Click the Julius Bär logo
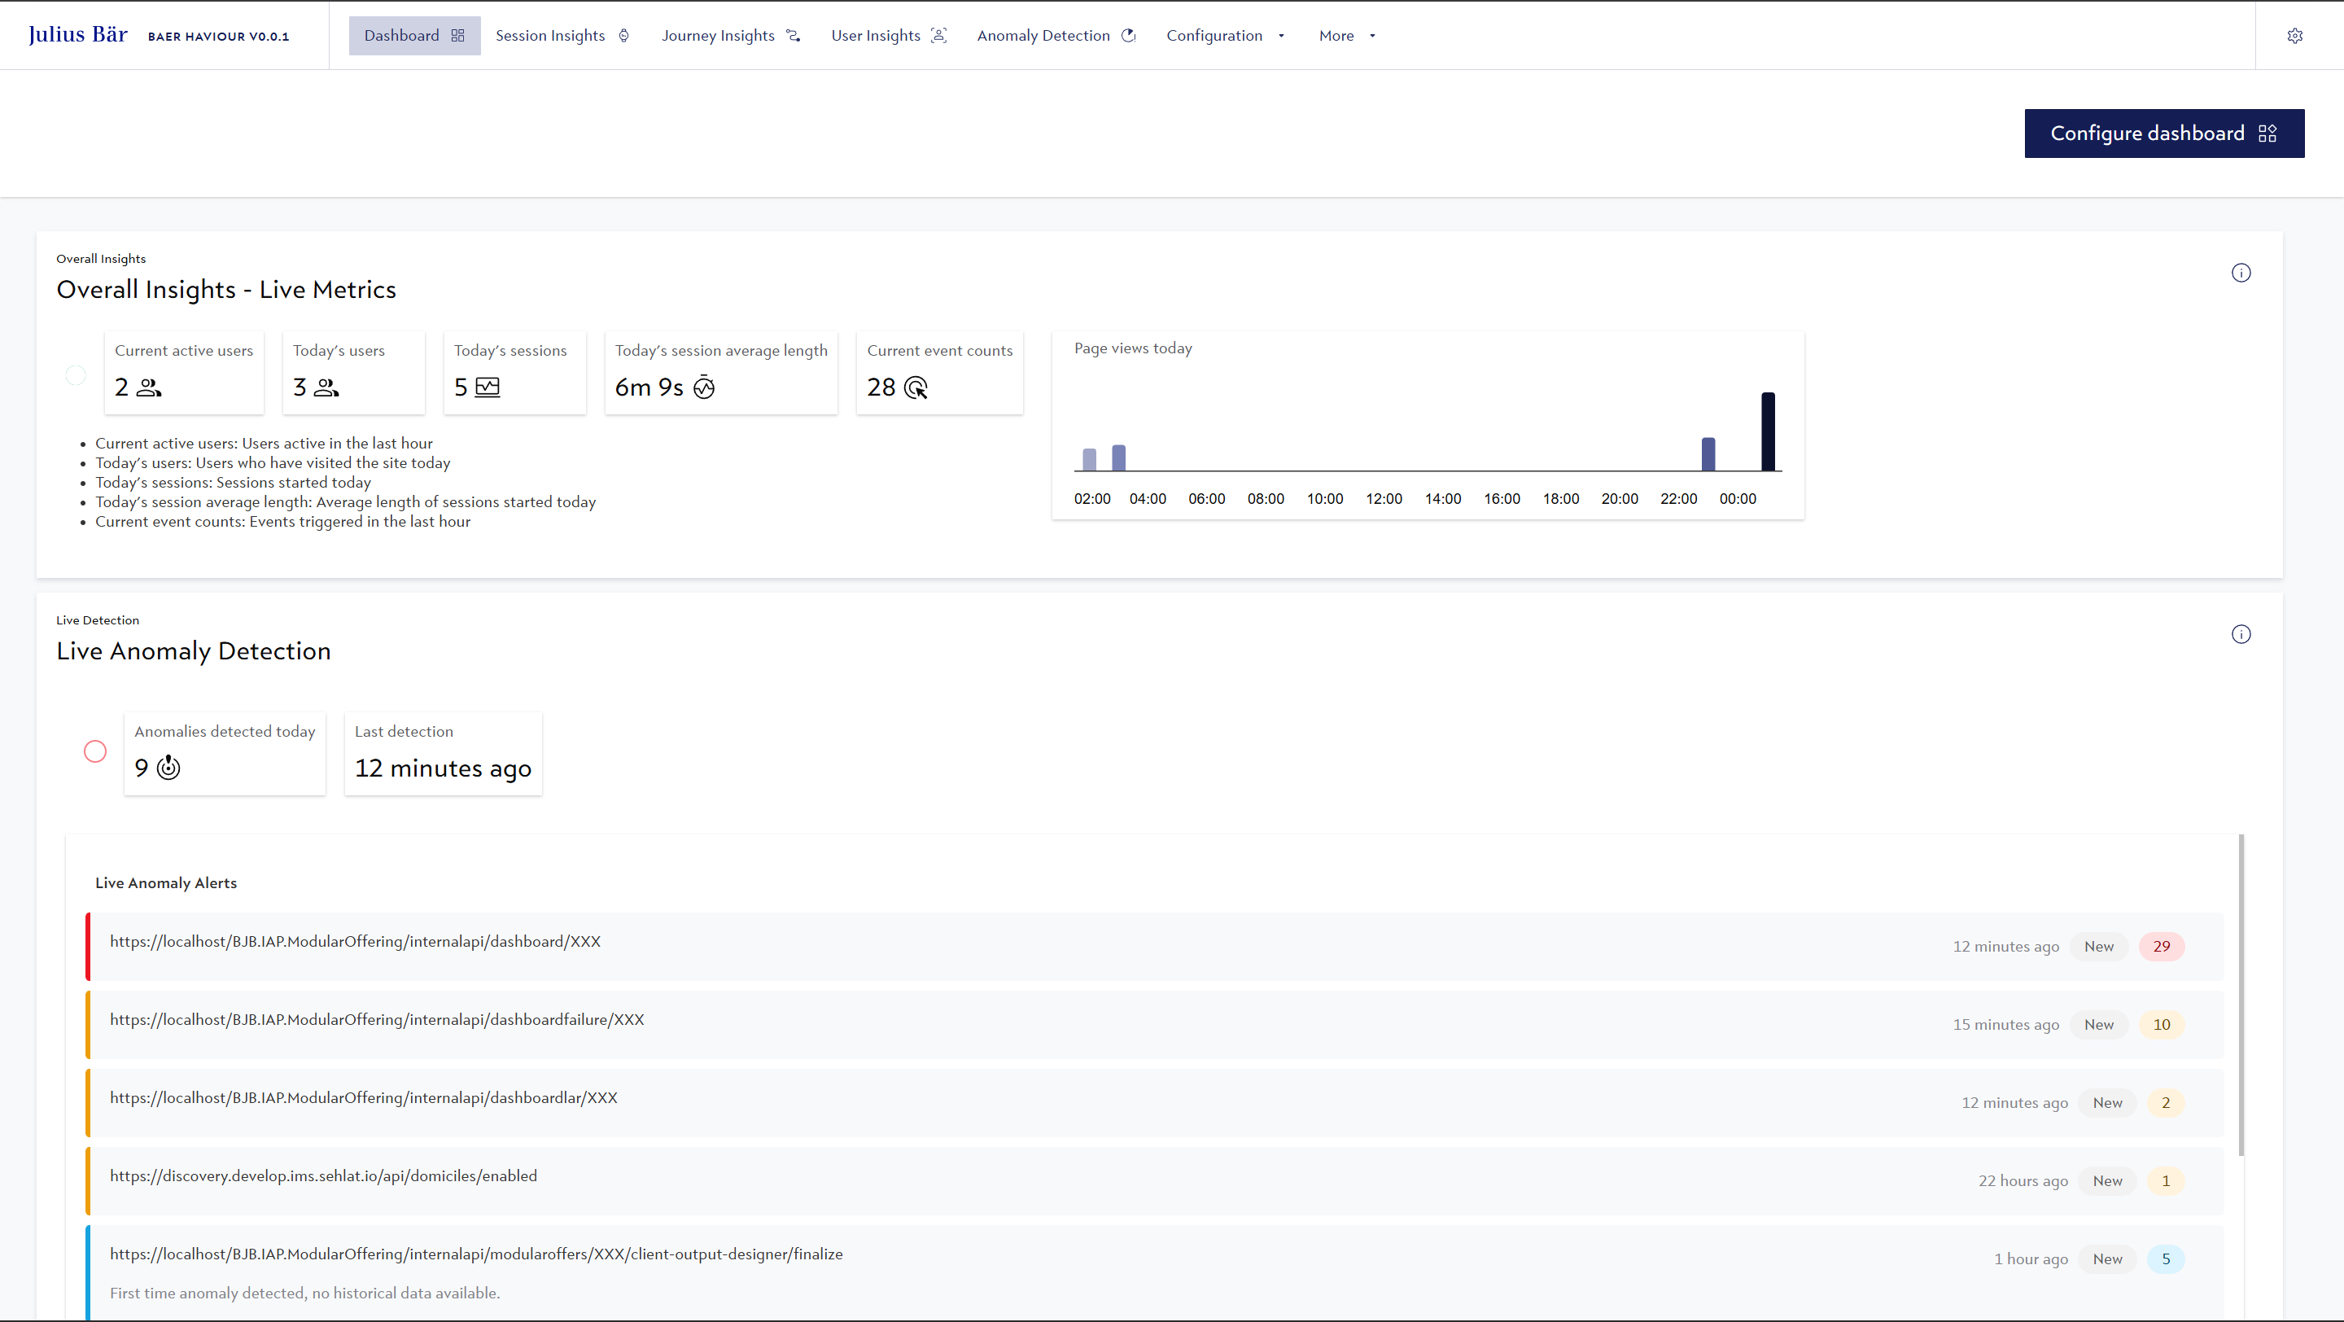 tap(78, 34)
